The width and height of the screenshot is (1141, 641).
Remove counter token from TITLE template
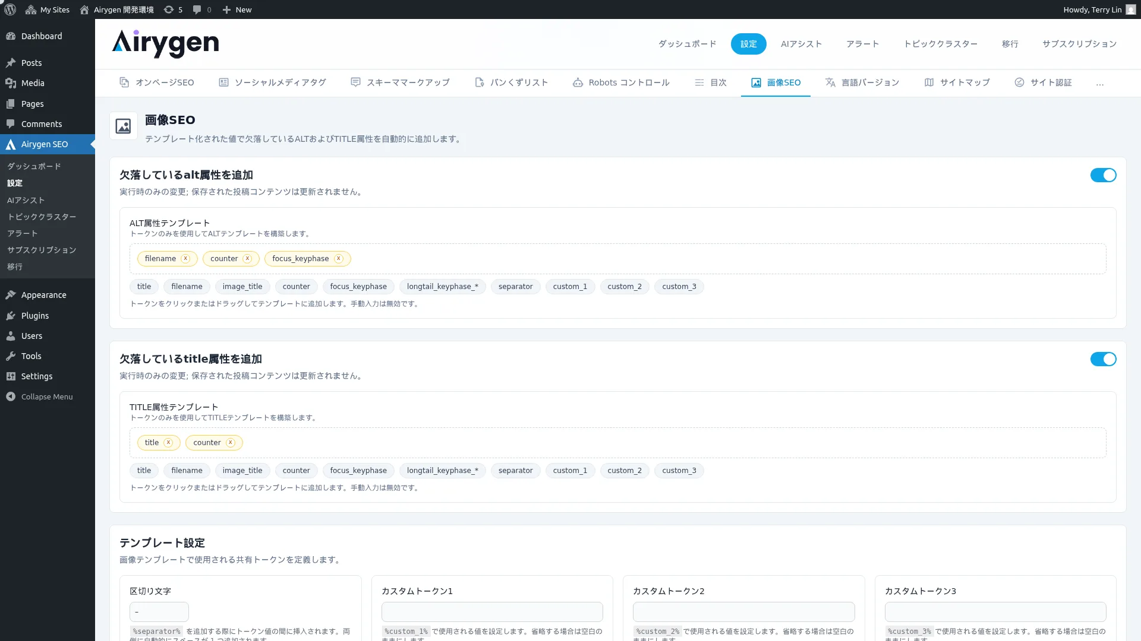(231, 443)
